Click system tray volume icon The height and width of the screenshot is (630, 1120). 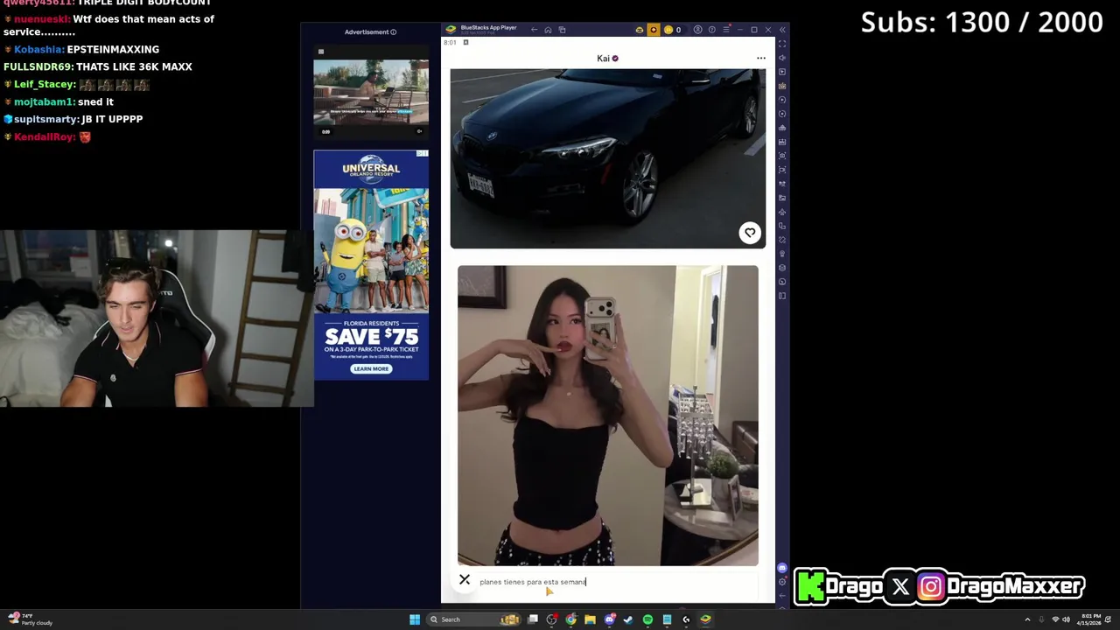[1066, 619]
